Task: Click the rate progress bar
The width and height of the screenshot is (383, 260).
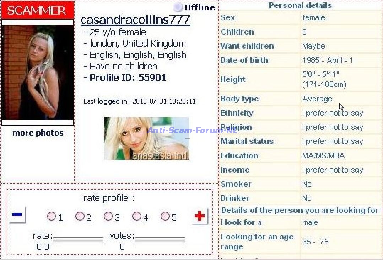Action: (x=78, y=241)
